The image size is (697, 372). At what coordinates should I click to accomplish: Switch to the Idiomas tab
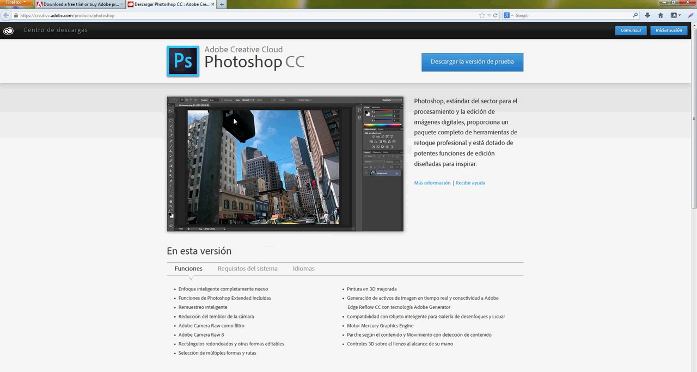point(303,268)
